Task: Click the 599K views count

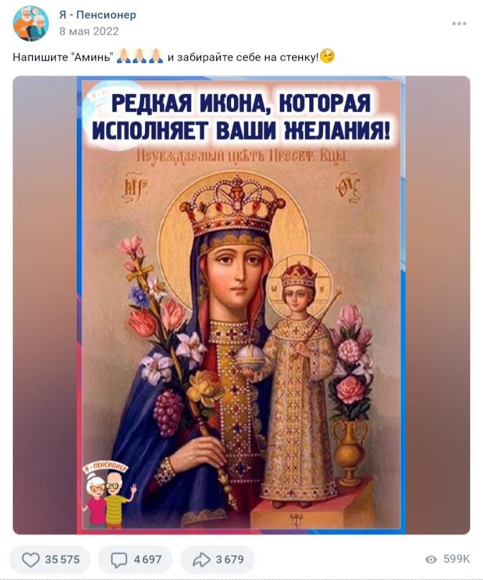Action: 456,559
